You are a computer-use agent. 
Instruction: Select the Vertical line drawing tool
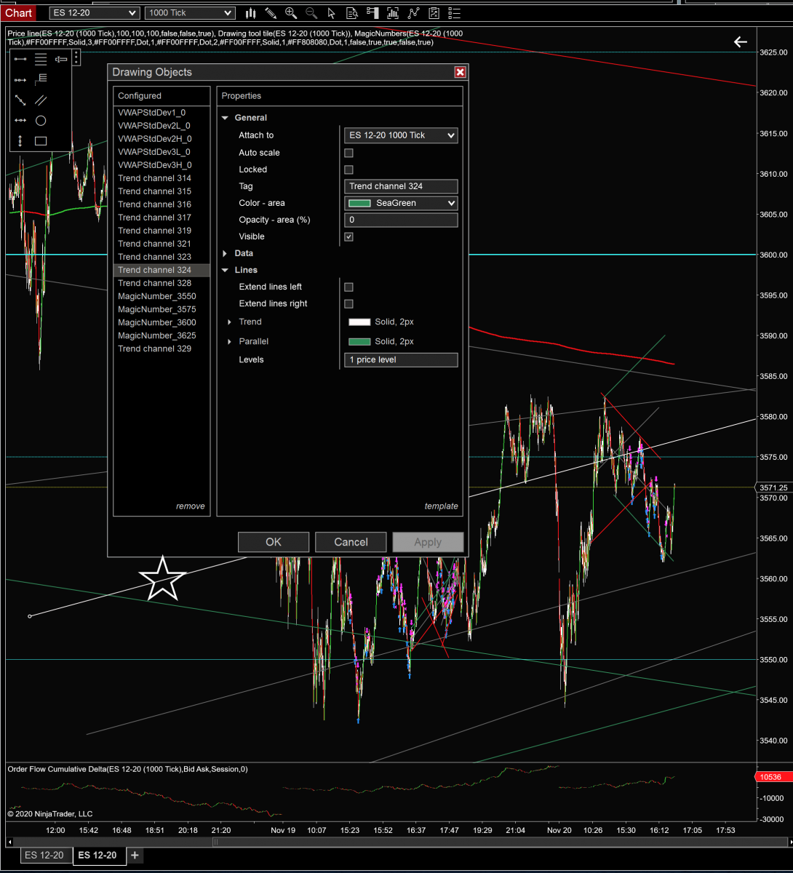(x=20, y=141)
